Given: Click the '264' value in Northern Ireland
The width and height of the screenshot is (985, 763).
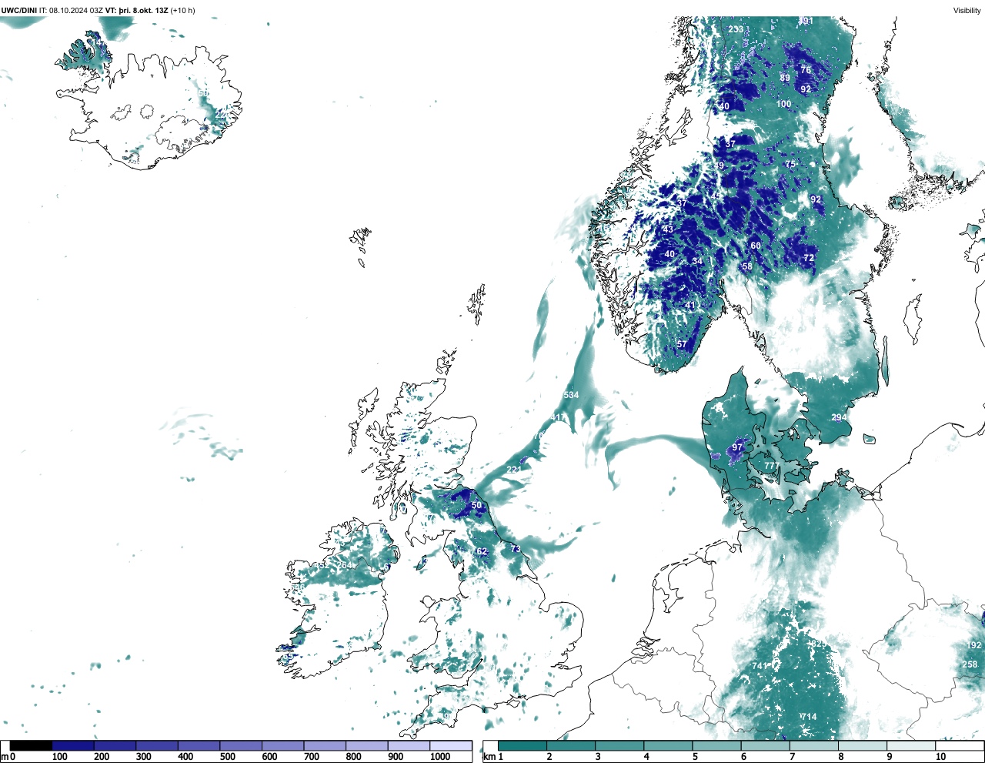Looking at the screenshot, I should point(345,566).
